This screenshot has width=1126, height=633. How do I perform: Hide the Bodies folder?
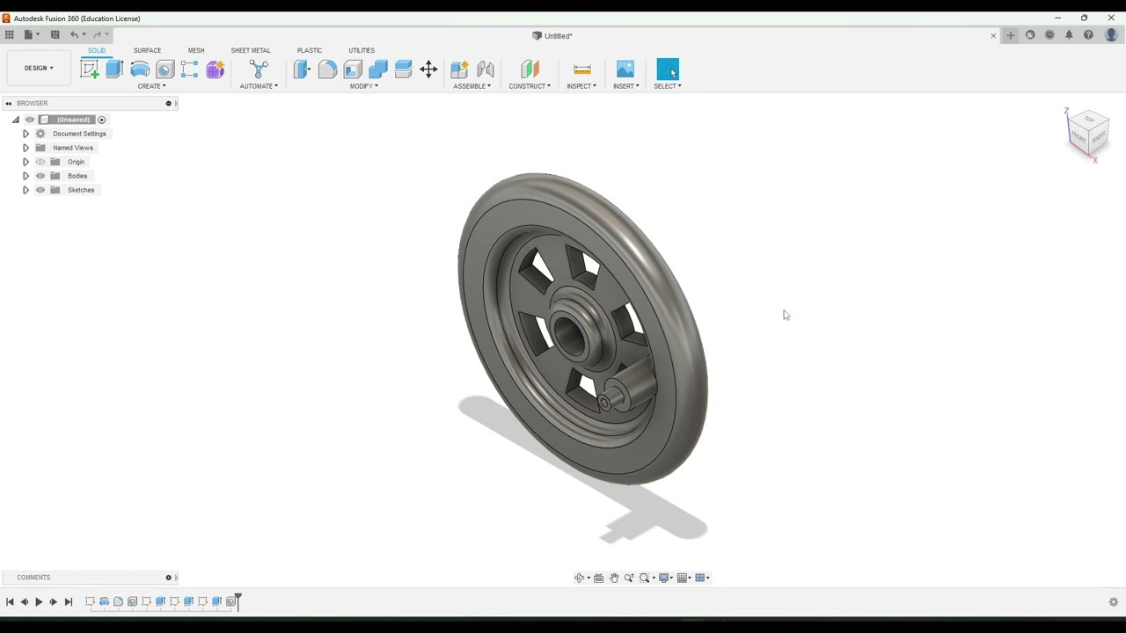(40, 176)
